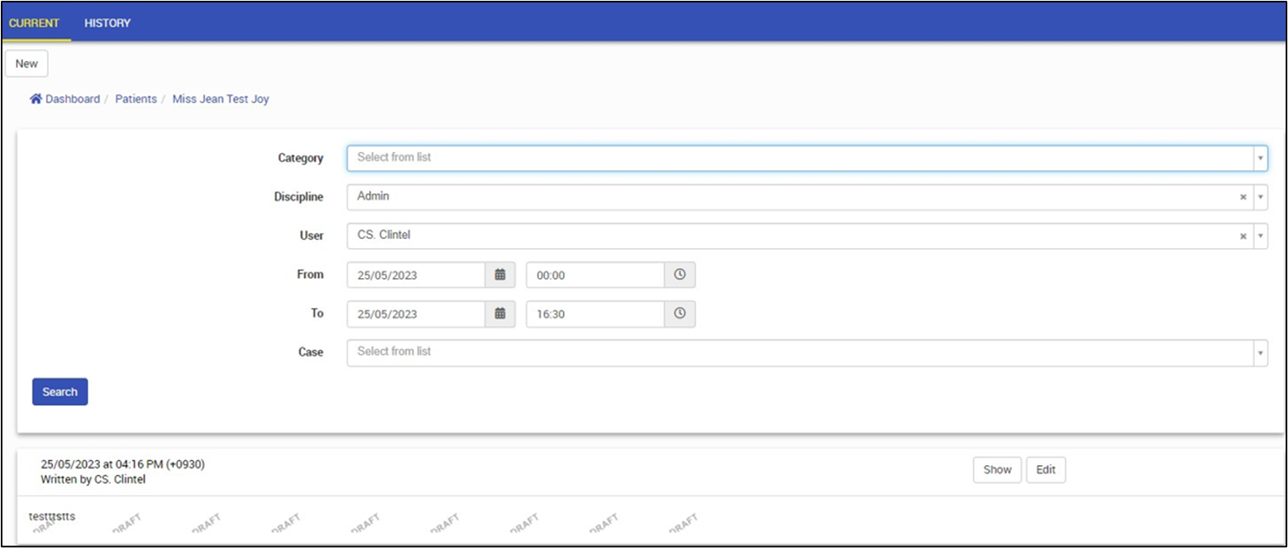
Task: Go to Patients breadcrumb link
Action: [136, 98]
